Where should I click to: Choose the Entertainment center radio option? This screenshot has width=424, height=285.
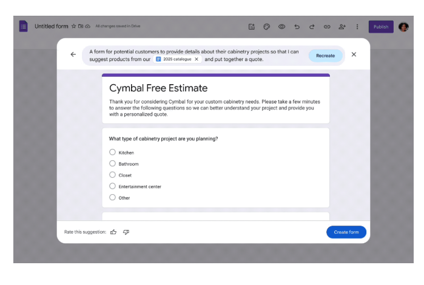(x=112, y=186)
